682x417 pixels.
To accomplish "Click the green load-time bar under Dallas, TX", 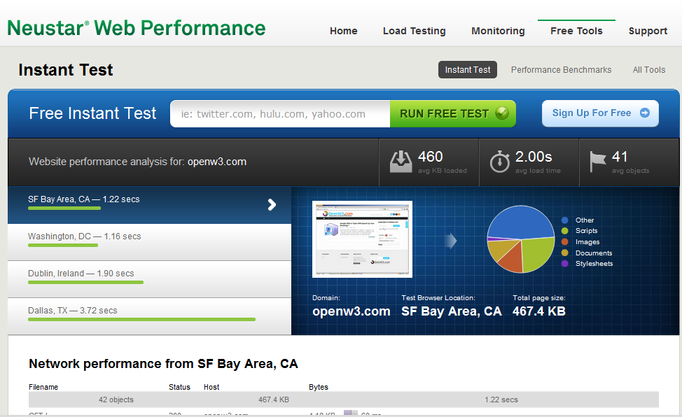I will (142, 320).
